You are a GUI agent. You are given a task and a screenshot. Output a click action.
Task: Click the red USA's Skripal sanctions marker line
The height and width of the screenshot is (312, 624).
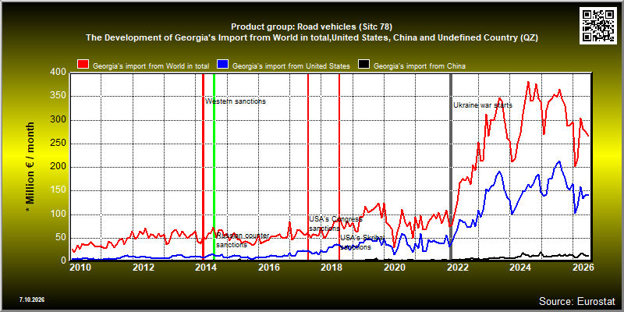(x=339, y=167)
